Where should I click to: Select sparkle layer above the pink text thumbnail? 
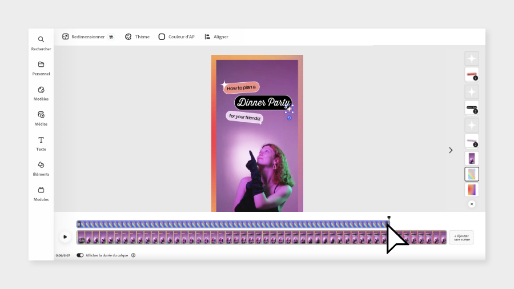pyautogui.click(x=472, y=59)
